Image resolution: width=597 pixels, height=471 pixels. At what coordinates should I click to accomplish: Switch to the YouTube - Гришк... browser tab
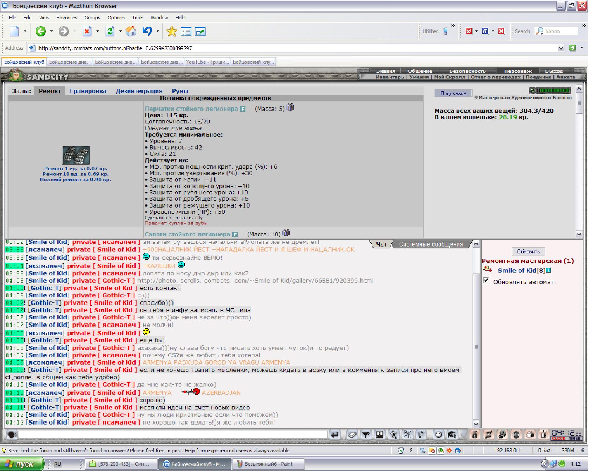[x=207, y=62]
